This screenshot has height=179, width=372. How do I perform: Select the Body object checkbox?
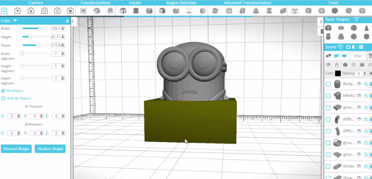pyautogui.click(x=328, y=84)
